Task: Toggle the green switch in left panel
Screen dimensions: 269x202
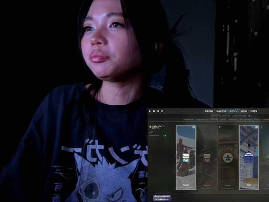Action: click(x=164, y=136)
